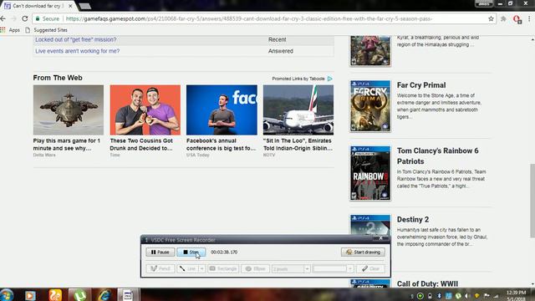Viewport: 535px width, 301px height.
Task: Select the Can't download far cry tab
Action: tap(38, 6)
